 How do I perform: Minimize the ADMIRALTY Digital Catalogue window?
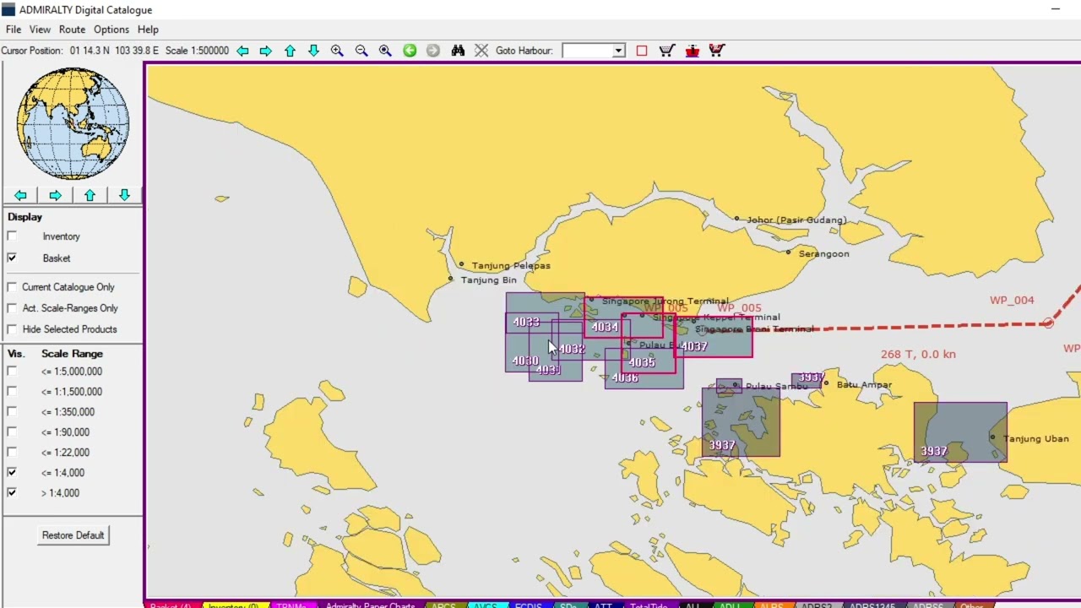click(x=1056, y=10)
